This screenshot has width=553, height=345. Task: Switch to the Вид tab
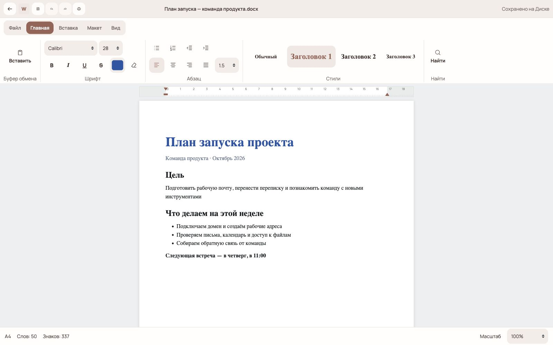[116, 28]
